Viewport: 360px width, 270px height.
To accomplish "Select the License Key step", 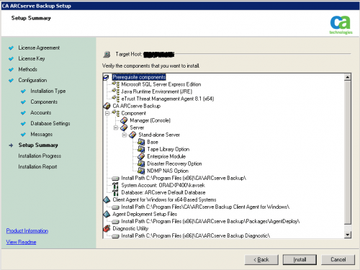I will (32, 58).
